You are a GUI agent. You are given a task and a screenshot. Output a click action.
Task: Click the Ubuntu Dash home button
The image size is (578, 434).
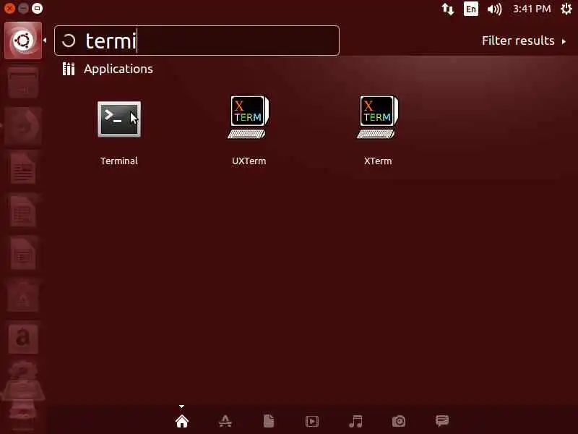(x=23, y=41)
